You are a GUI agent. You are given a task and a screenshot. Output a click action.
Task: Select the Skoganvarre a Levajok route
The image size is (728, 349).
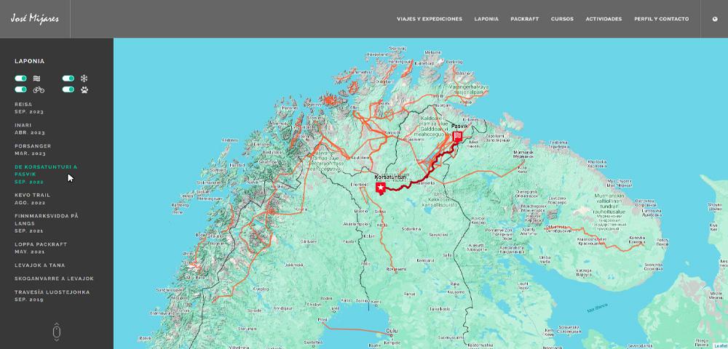pos(55,278)
